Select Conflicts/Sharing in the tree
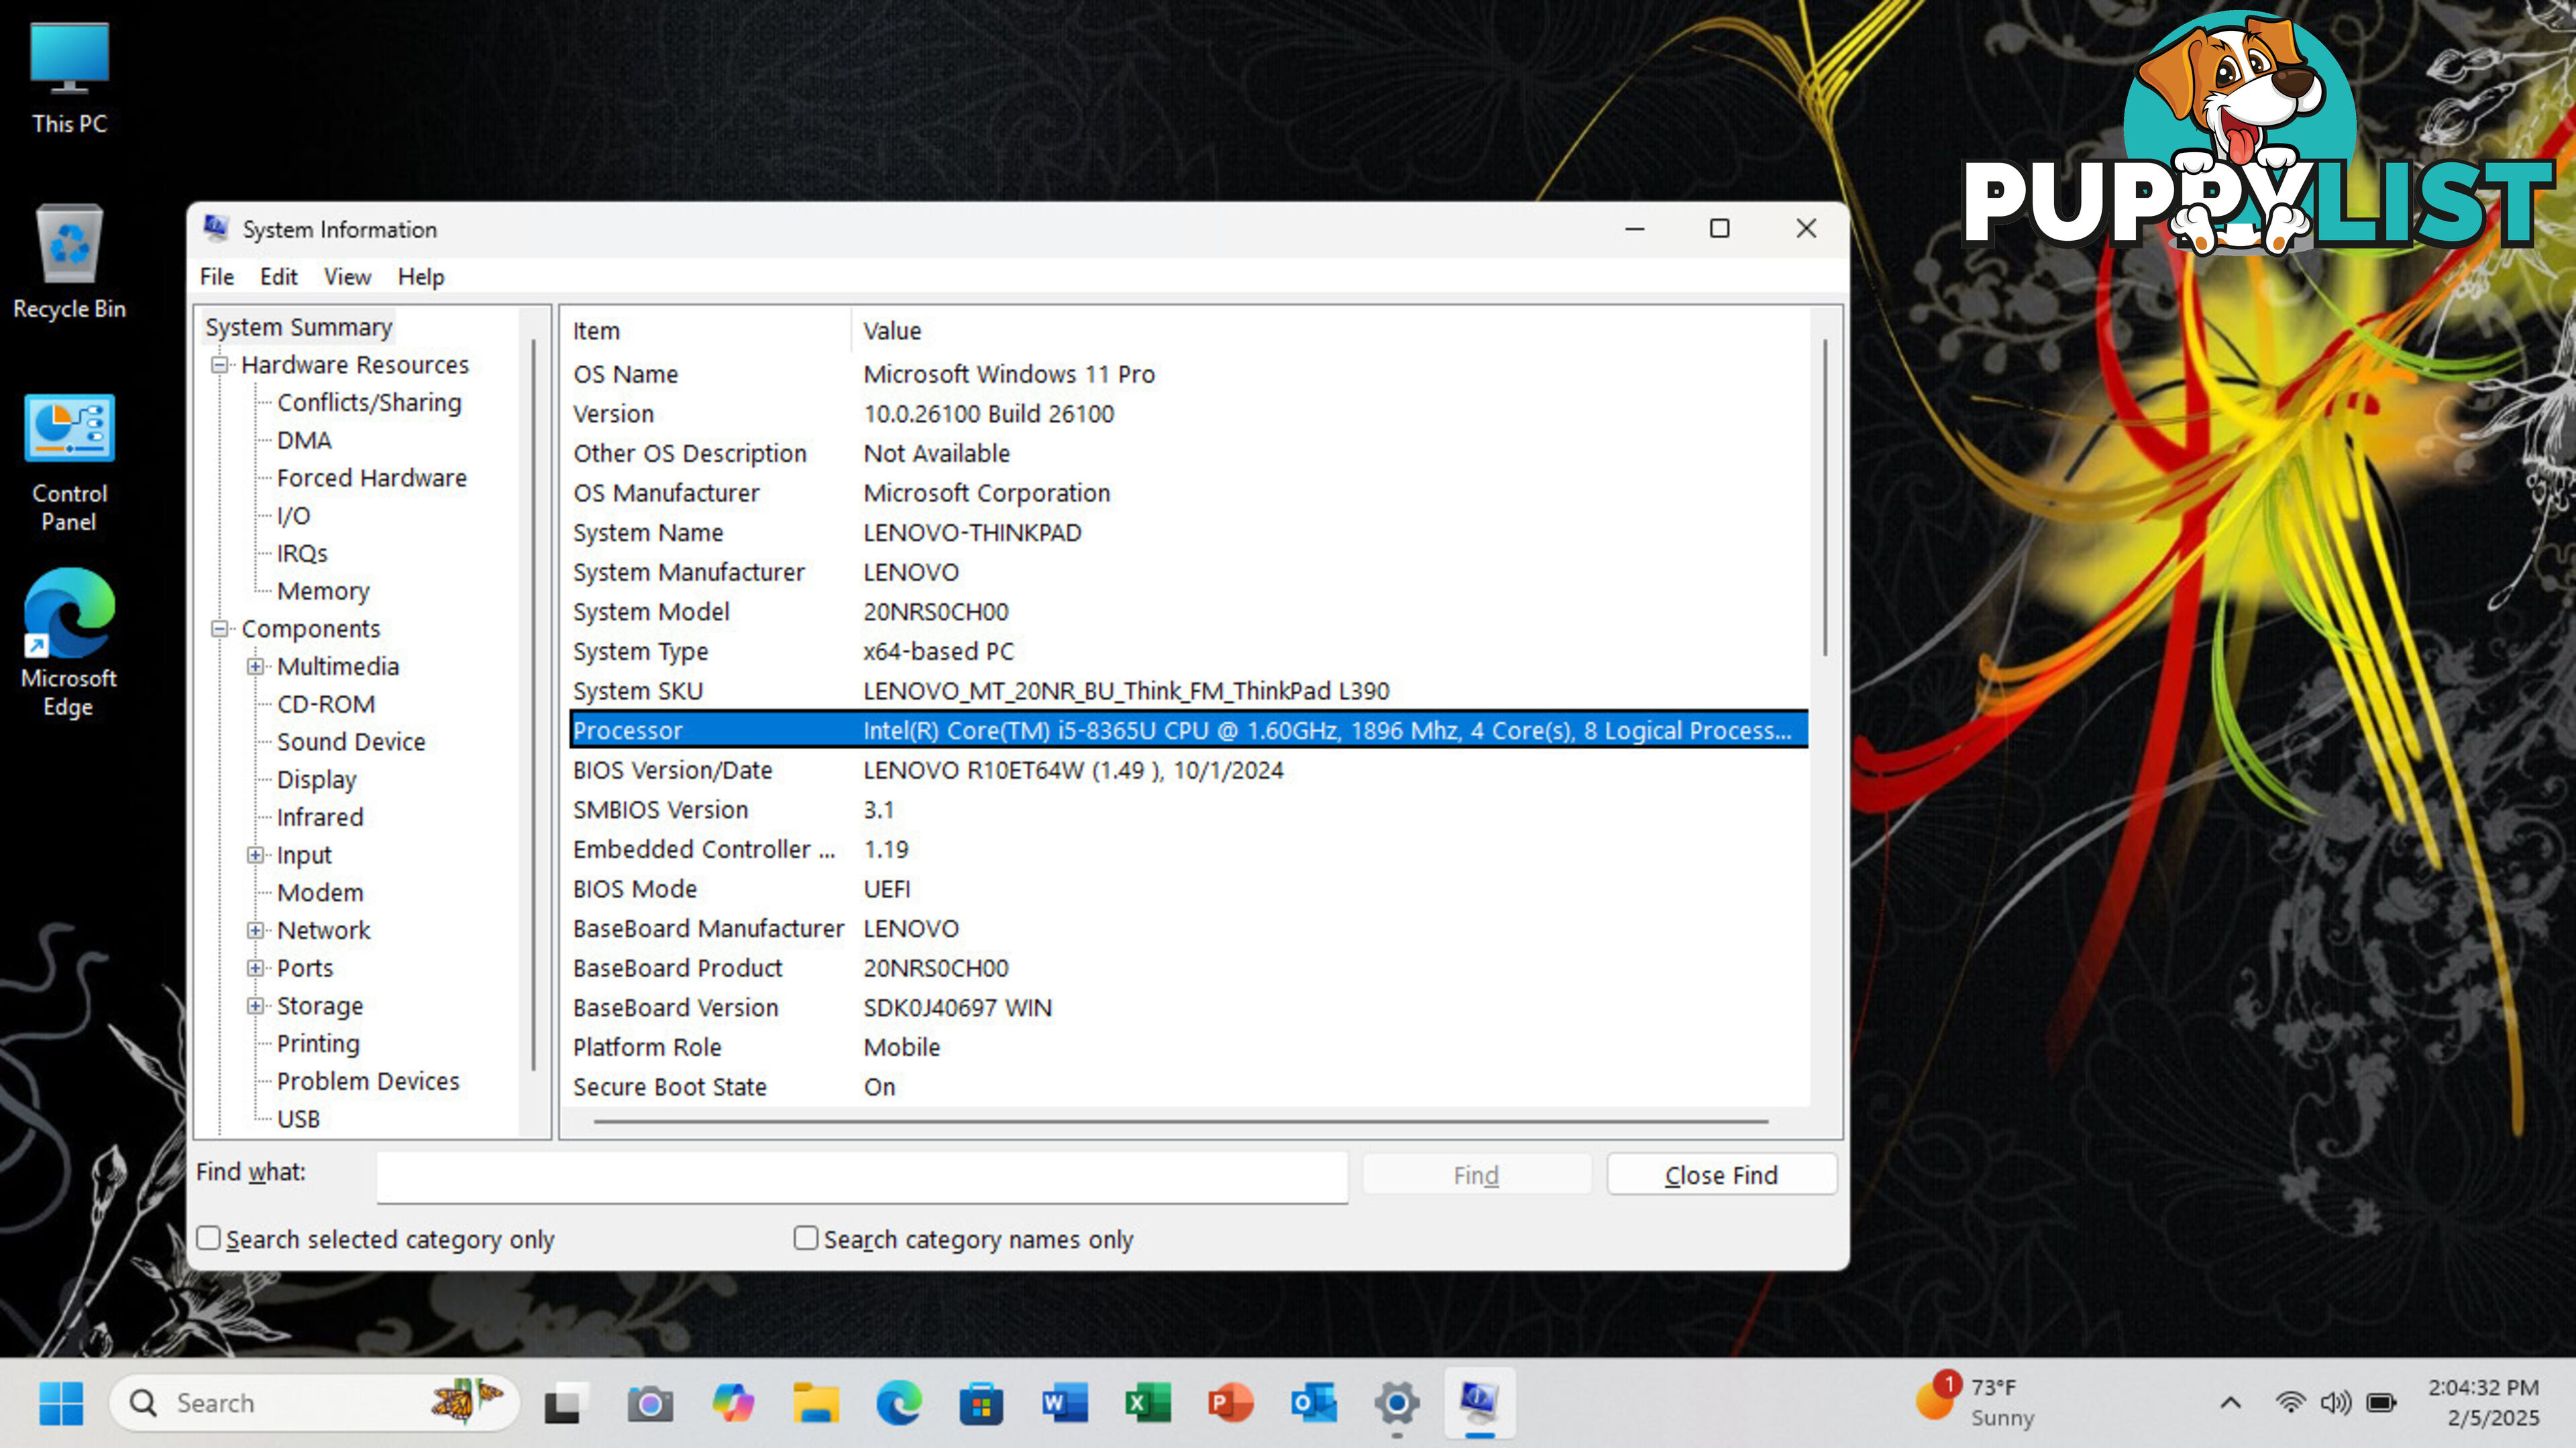Viewport: 2576px width, 1448px height. (369, 402)
